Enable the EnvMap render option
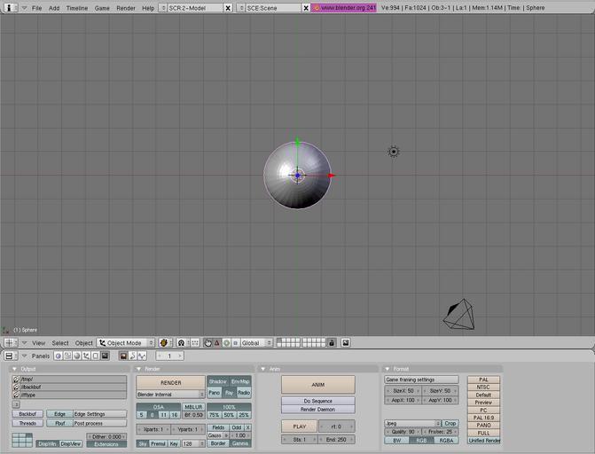This screenshot has width=595, height=454. click(240, 381)
